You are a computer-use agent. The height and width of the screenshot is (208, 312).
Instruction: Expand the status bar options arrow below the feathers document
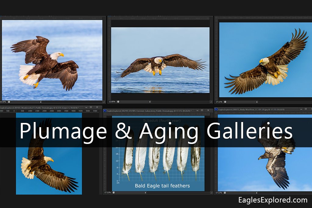[x=145, y=192]
